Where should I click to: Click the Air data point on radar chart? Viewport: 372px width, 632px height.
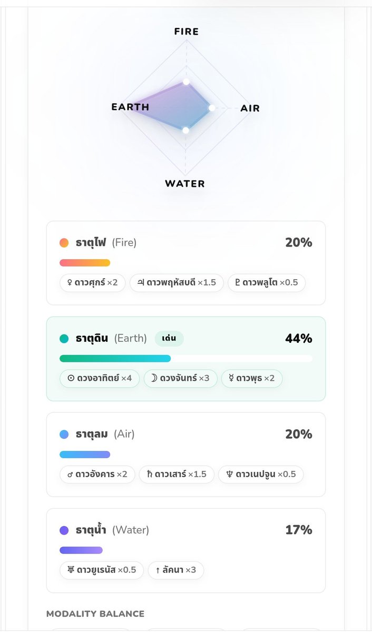pyautogui.click(x=212, y=107)
